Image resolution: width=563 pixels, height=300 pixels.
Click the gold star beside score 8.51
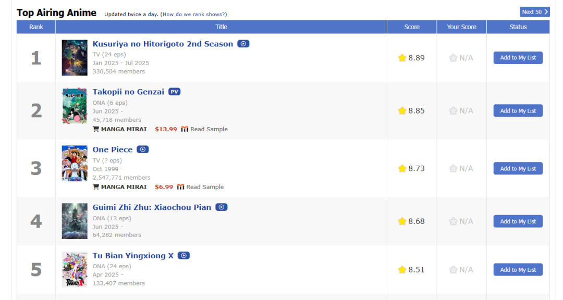coord(402,269)
